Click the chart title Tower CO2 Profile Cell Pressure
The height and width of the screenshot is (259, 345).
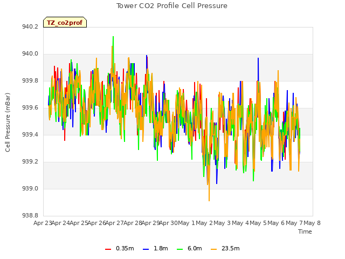[x=171, y=6]
